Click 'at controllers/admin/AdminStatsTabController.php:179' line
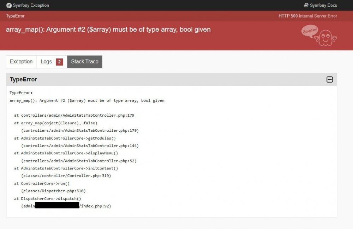The width and height of the screenshot is (353, 229). pyautogui.click(x=74, y=115)
